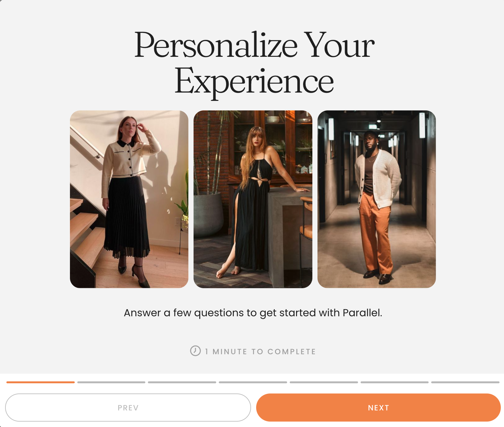Select the sixth progress bar segment
This screenshot has height=427, width=504.
click(394, 382)
